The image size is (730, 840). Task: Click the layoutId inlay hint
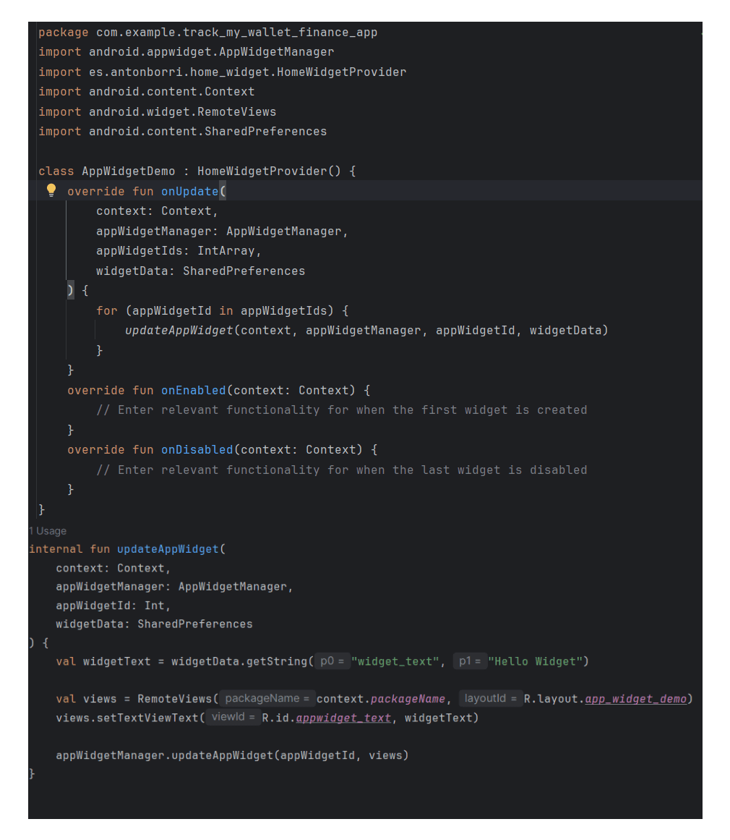tap(491, 699)
